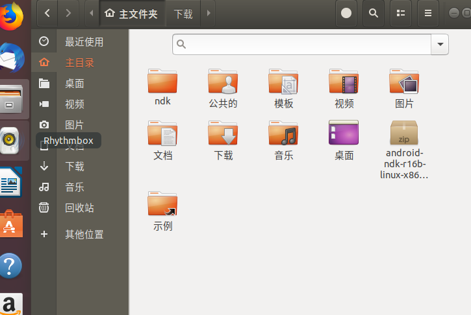
Task: Launch Firefox from the dock
Action: click(12, 17)
